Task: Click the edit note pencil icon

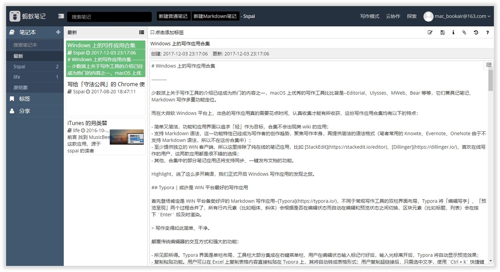Action: tap(430, 32)
